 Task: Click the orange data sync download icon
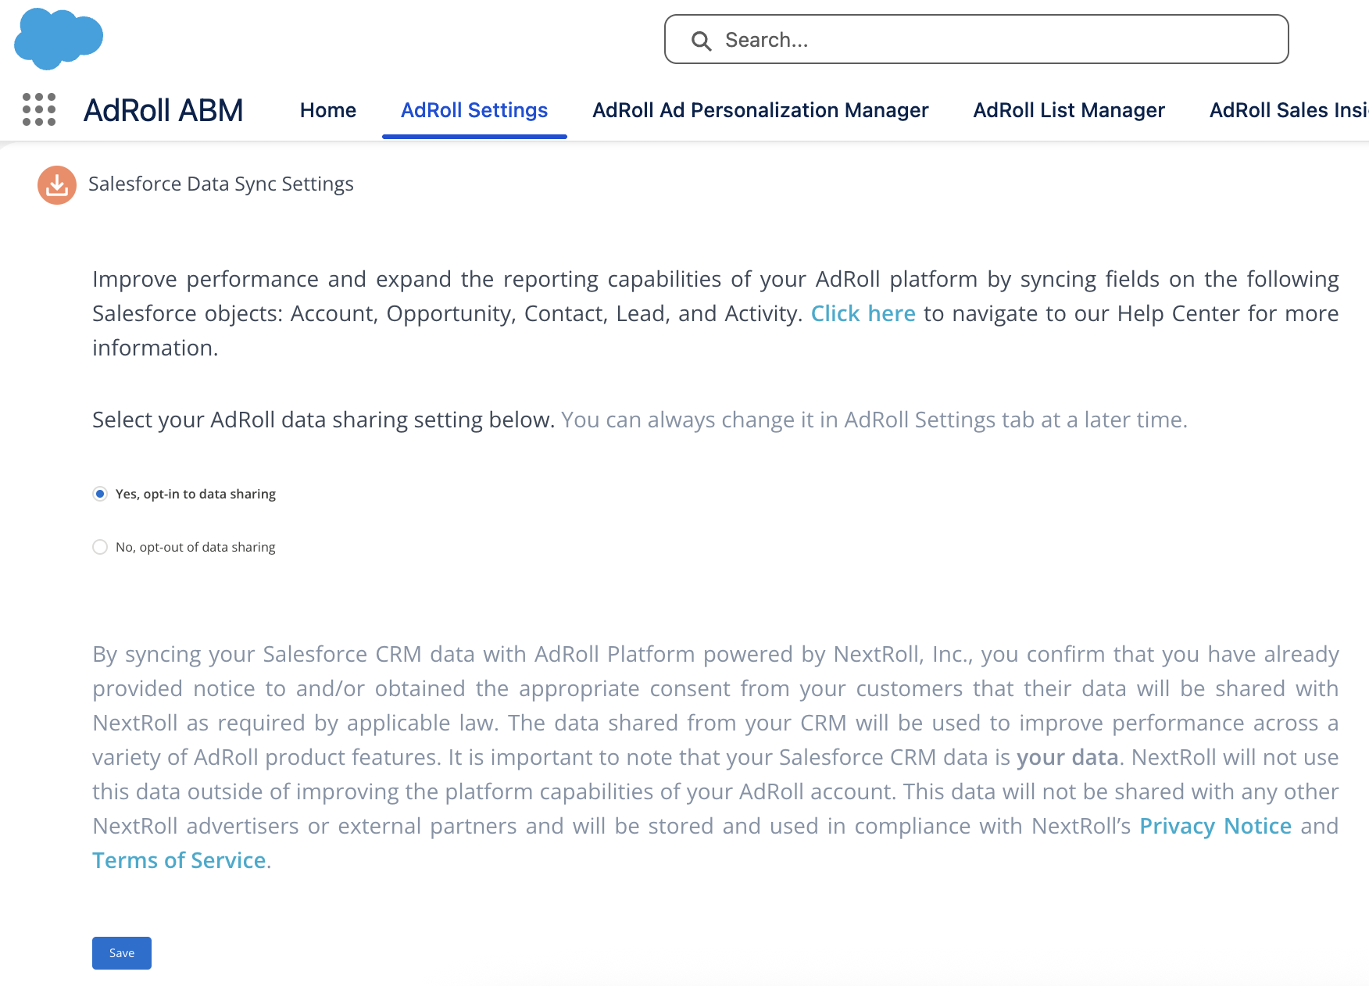pyautogui.click(x=57, y=185)
